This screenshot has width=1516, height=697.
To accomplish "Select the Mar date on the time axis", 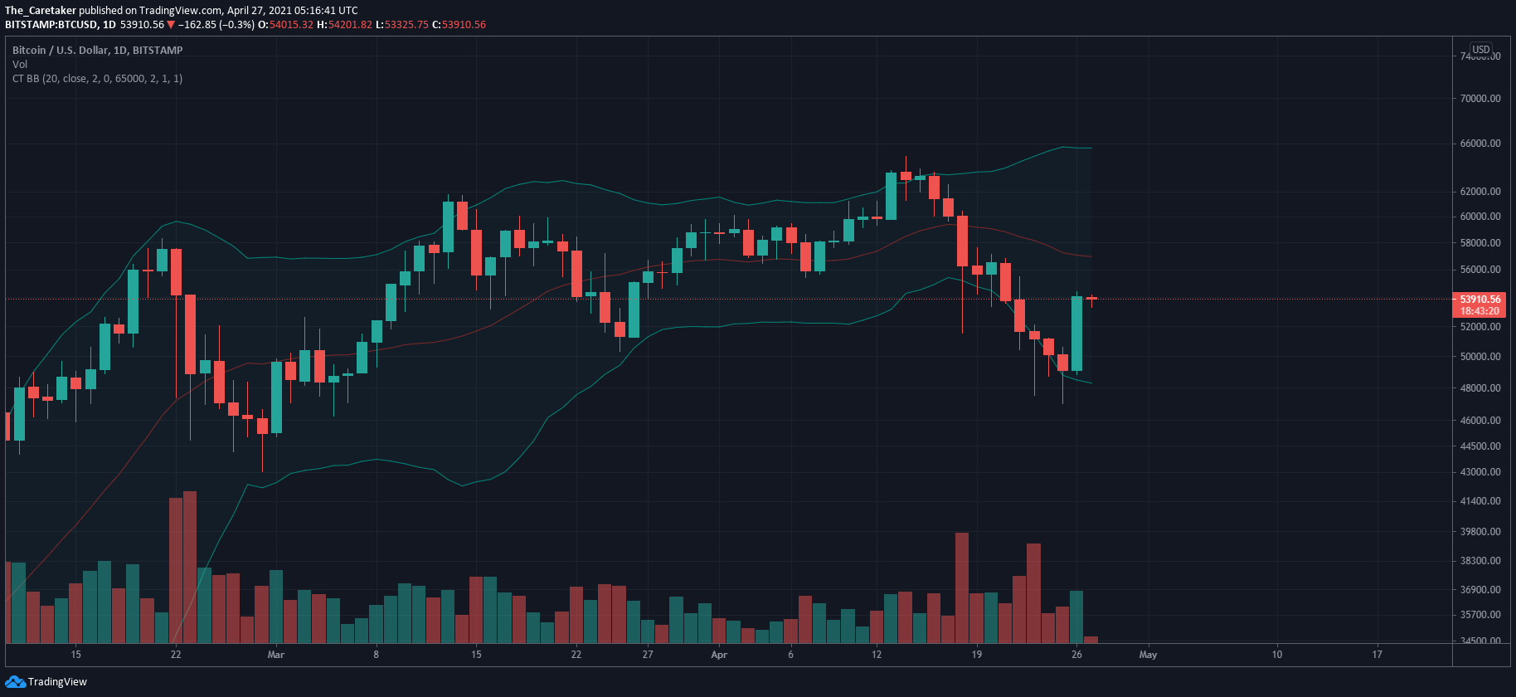I will pos(276,655).
